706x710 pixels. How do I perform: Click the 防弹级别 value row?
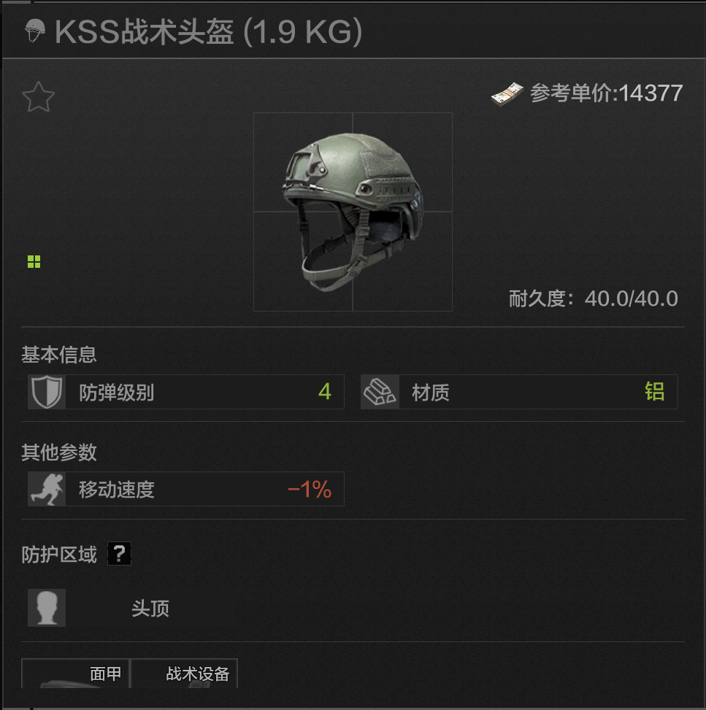(185, 392)
